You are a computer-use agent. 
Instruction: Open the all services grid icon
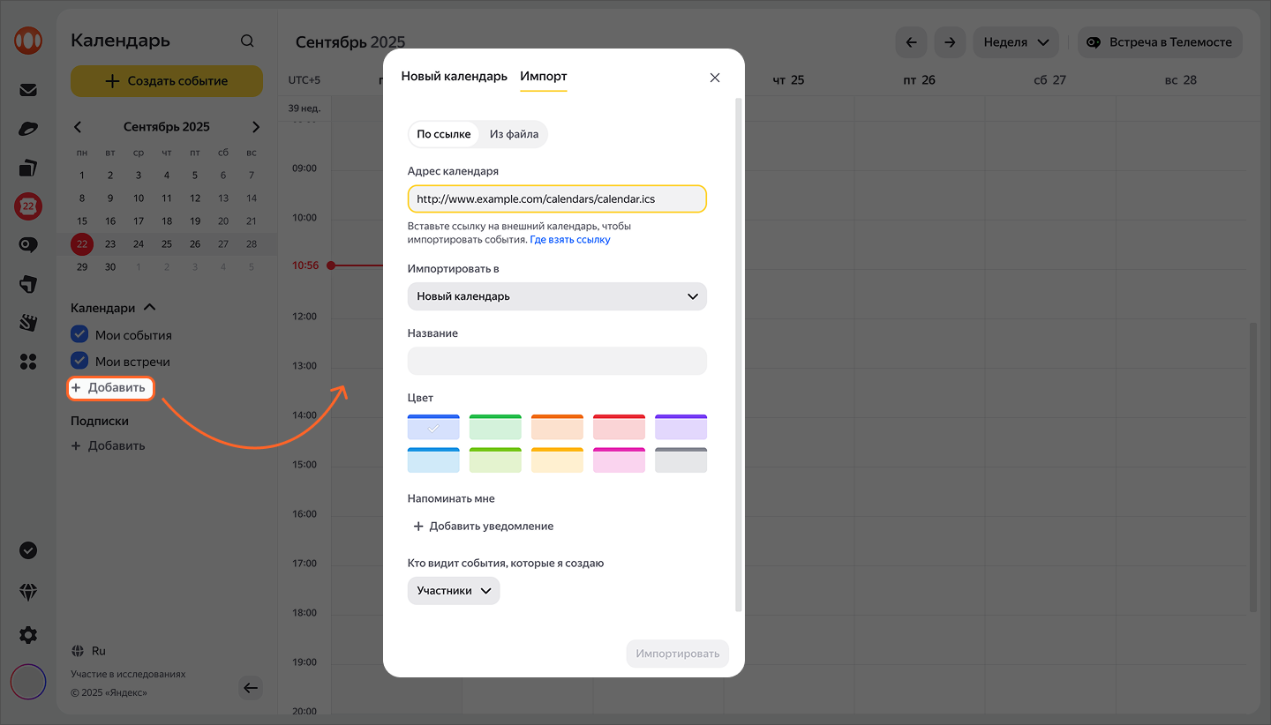coord(28,362)
